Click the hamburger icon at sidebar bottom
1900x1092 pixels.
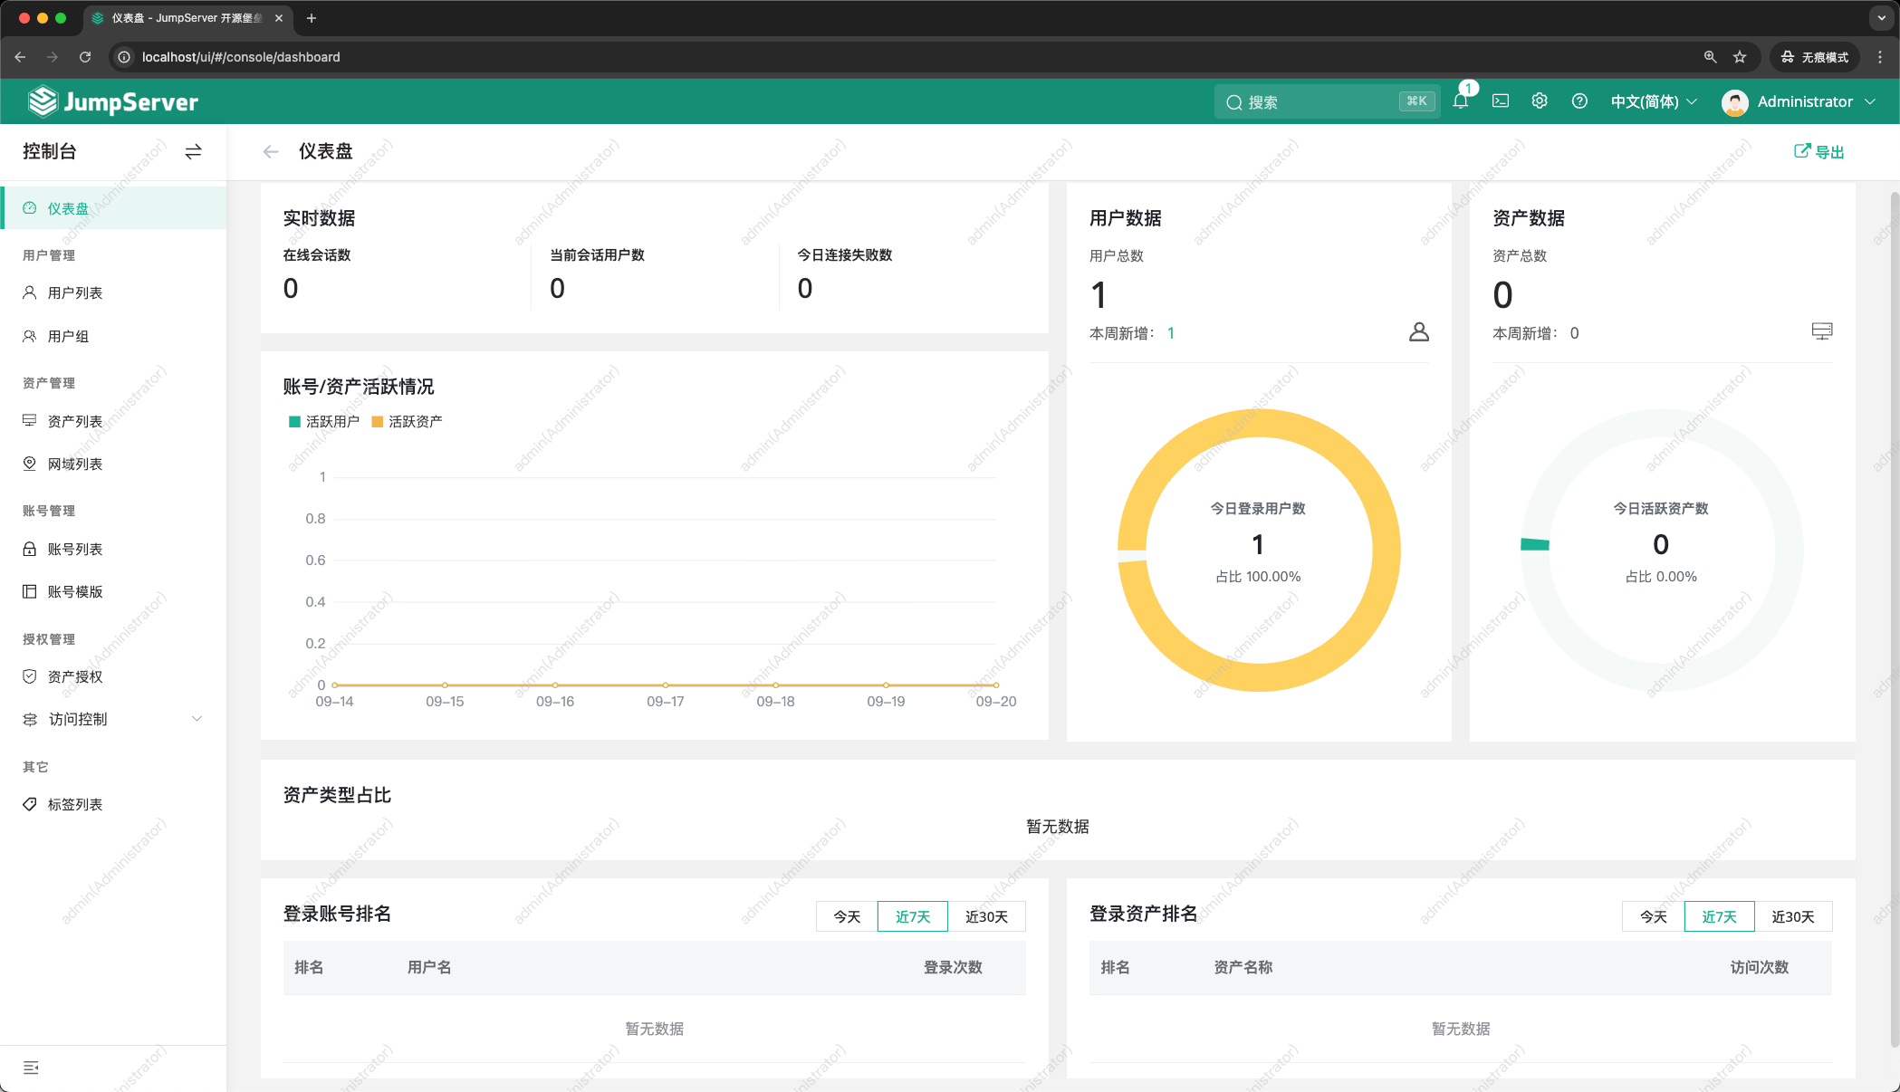point(31,1068)
